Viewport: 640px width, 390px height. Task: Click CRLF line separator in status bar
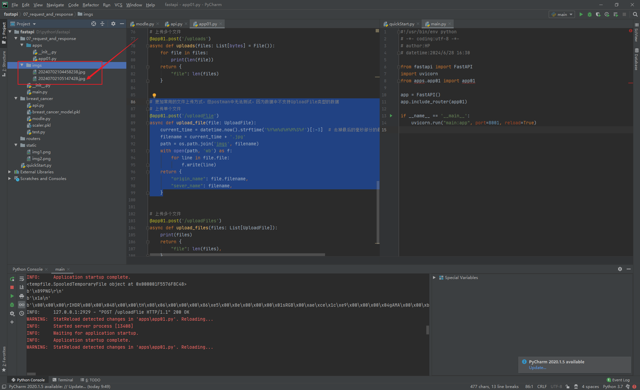[542, 386]
